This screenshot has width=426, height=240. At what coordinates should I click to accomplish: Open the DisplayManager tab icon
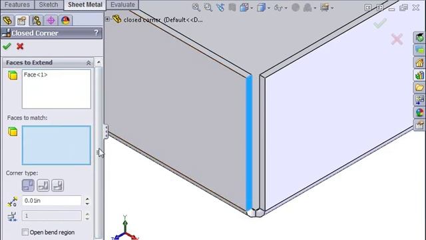pos(65,21)
